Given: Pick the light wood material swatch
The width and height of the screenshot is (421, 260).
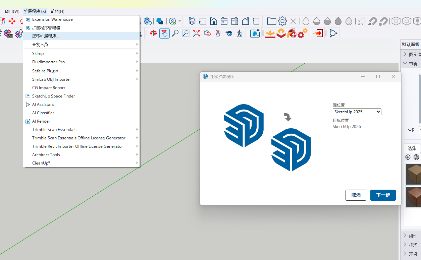Looking at the screenshot, I should [x=413, y=174].
